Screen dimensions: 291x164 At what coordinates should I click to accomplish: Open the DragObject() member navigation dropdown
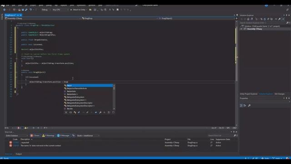(x=197, y=18)
